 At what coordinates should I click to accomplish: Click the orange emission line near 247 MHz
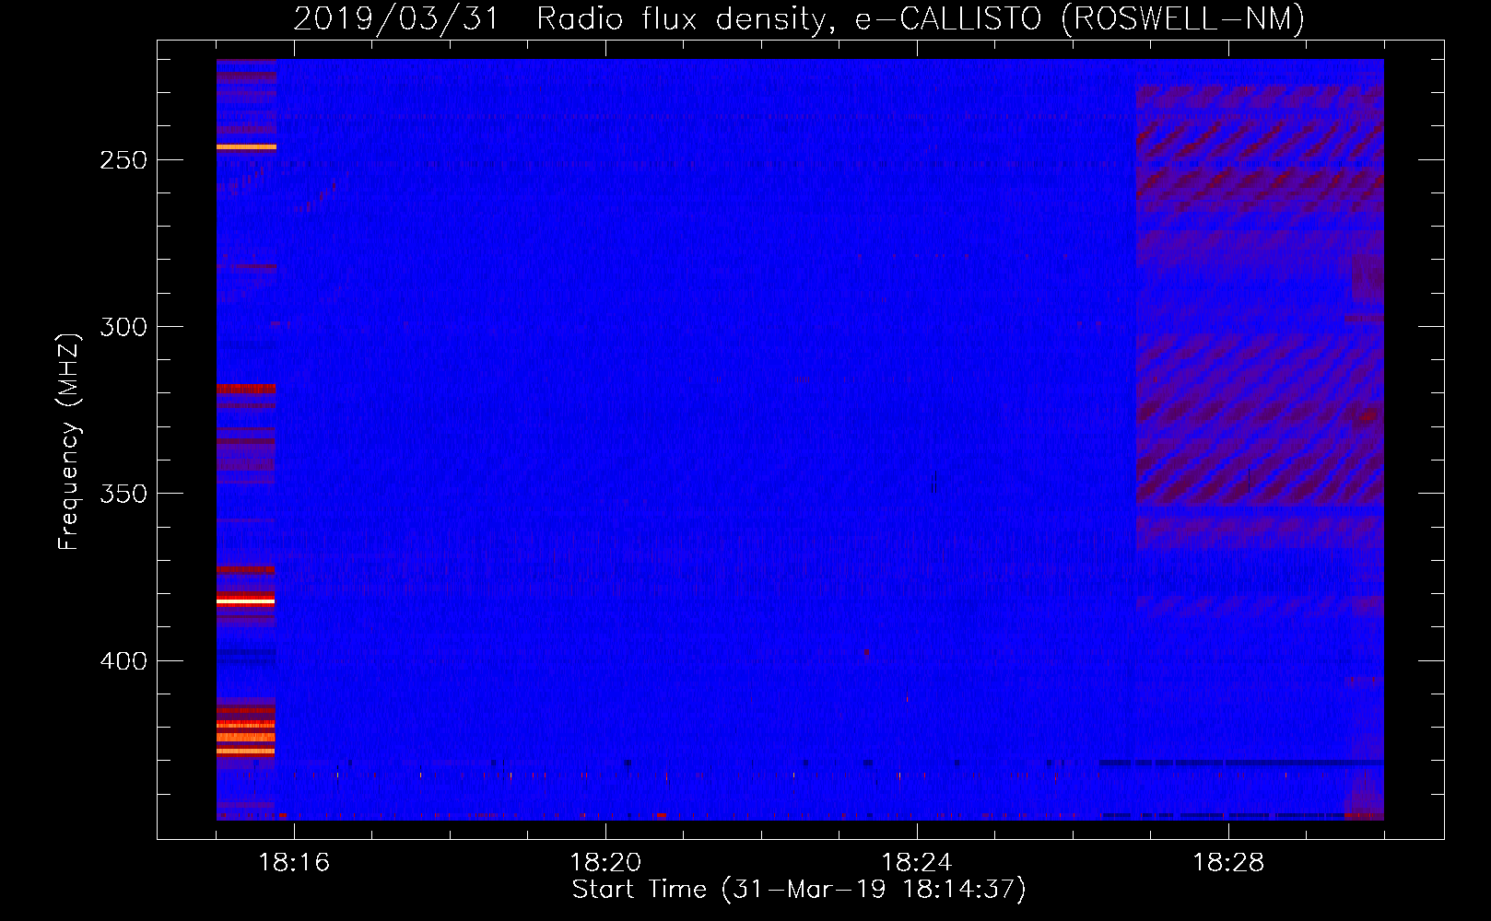(246, 146)
